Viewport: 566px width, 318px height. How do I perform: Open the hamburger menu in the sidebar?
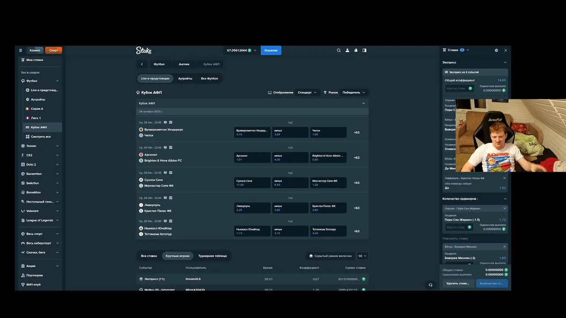(20, 50)
